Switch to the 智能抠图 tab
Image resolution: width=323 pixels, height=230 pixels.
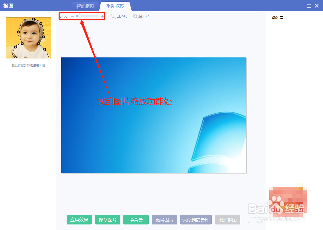(x=86, y=6)
